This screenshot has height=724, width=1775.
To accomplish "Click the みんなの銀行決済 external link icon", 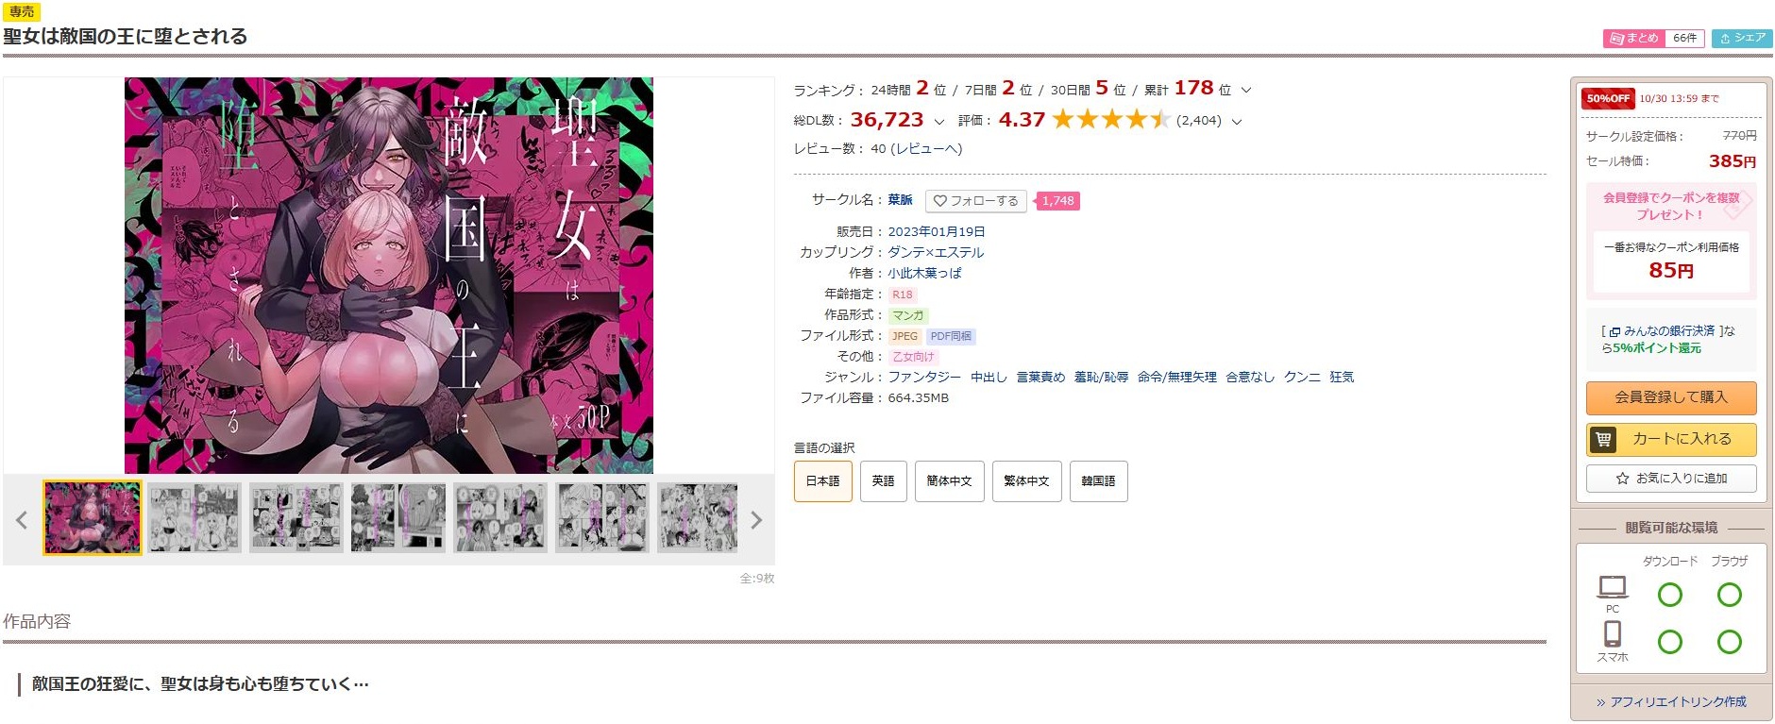I will [x=1614, y=332].
